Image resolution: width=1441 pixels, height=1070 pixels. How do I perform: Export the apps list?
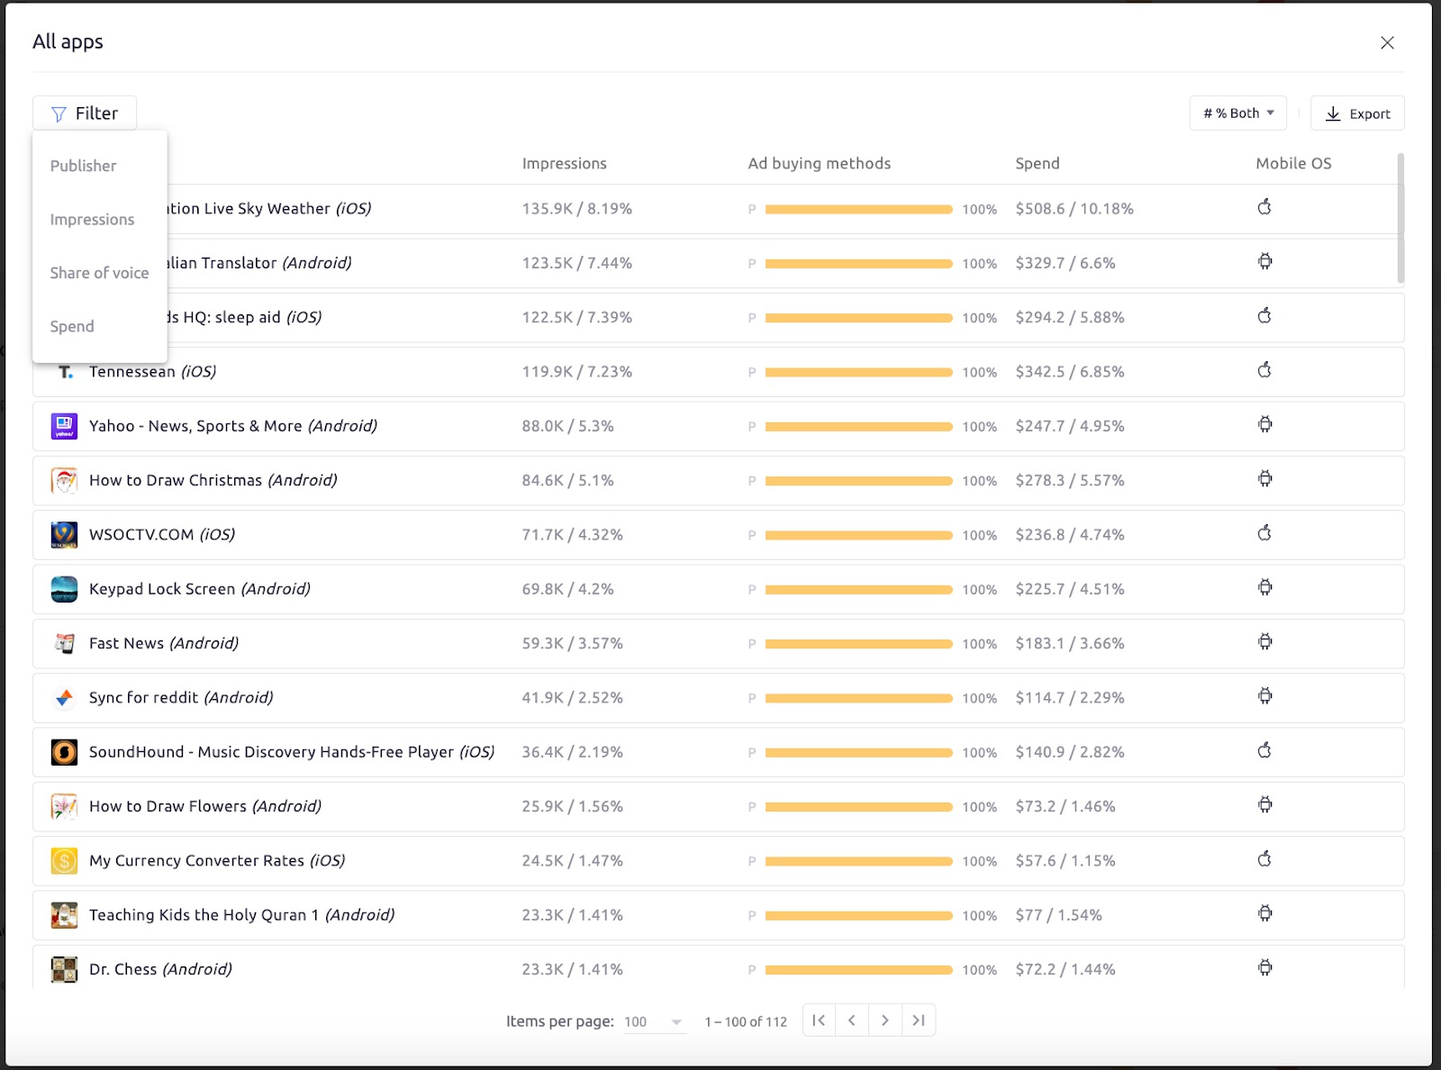point(1357,113)
